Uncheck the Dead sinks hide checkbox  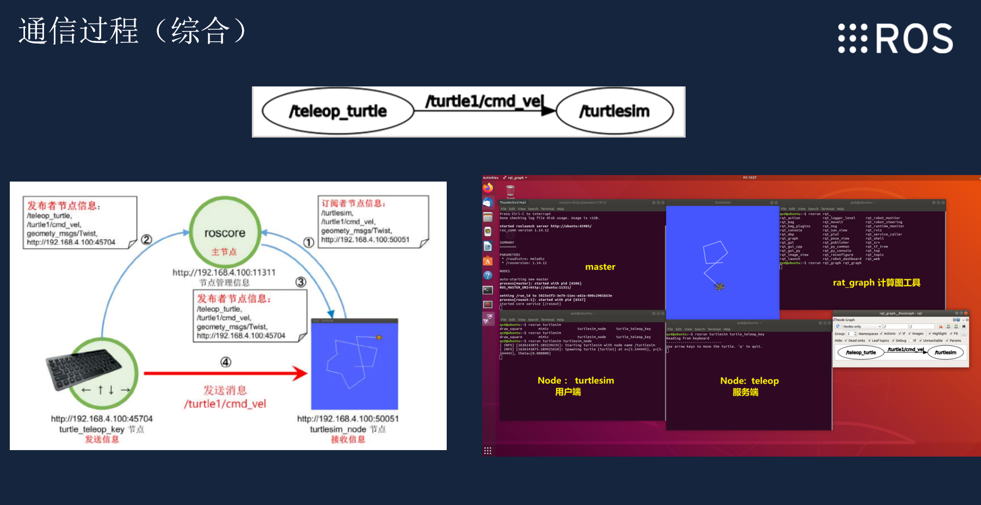[846, 341]
